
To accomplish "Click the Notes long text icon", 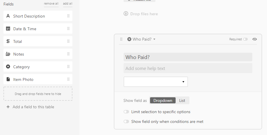I will 8,54.
